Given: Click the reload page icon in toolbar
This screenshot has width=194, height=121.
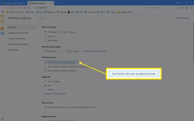Looking at the screenshot, I should [x=11, y=7].
